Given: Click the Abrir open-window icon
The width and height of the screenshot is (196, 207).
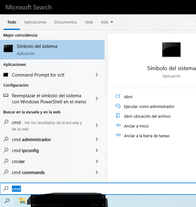Looking at the screenshot, I should [x=118, y=96].
